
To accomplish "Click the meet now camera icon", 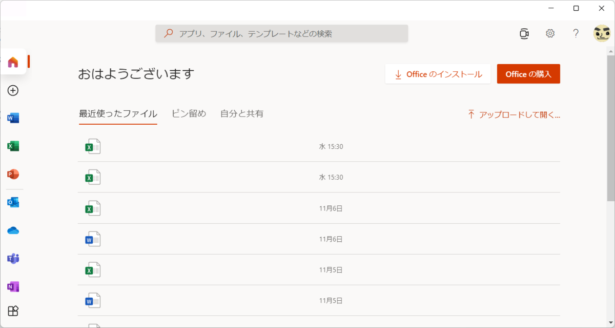I will point(524,33).
